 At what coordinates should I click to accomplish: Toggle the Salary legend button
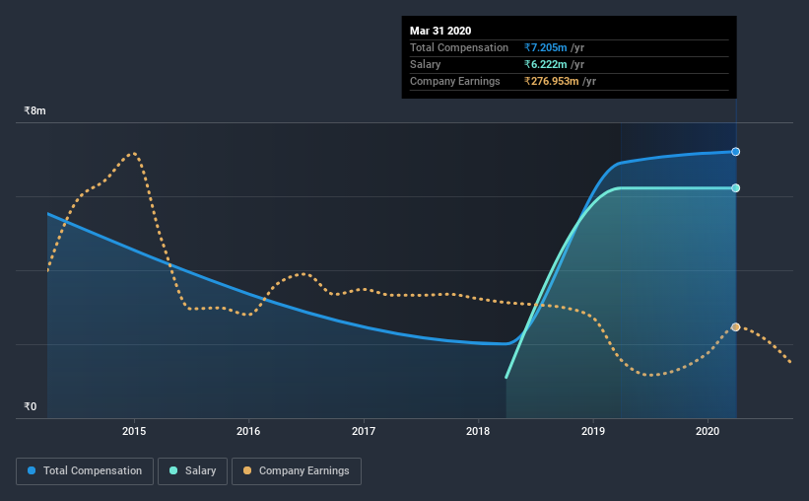click(192, 471)
